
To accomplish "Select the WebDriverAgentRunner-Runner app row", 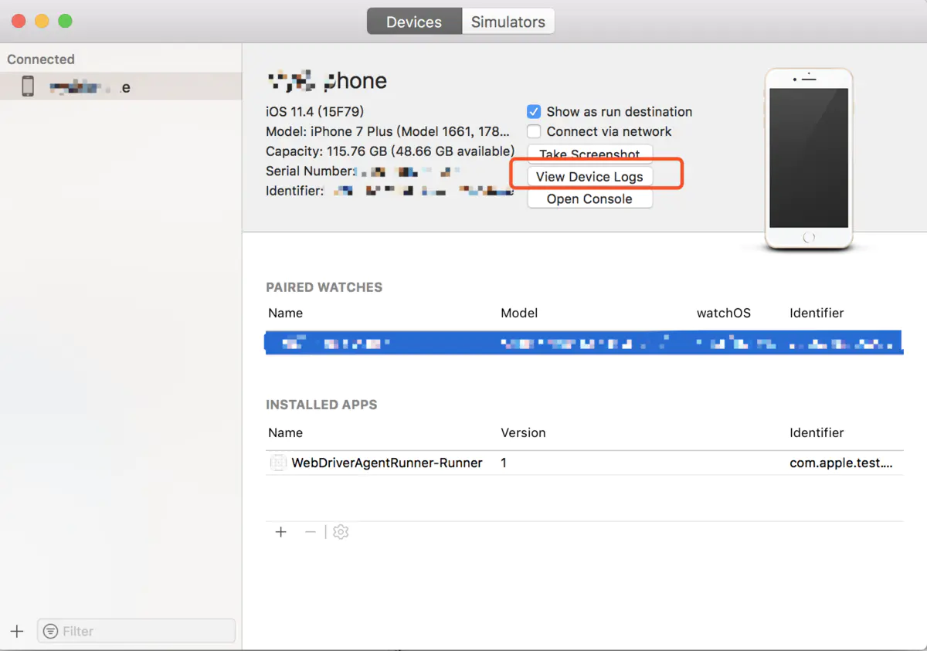I will tap(584, 463).
